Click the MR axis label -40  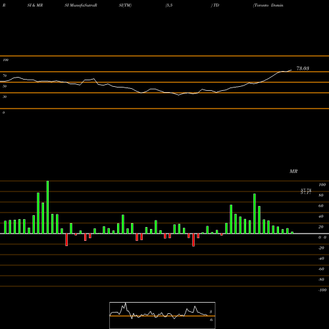tap(321, 259)
